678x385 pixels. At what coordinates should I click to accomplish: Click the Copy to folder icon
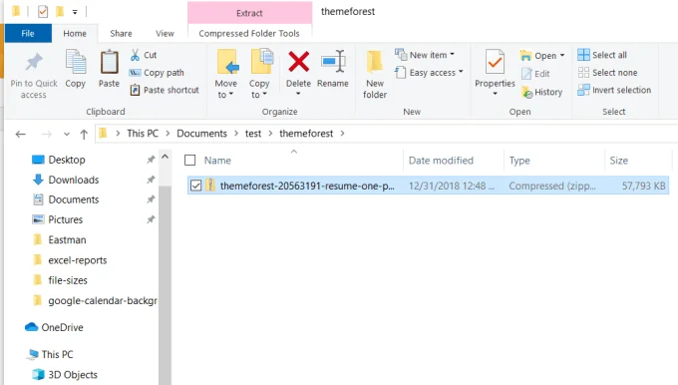[x=261, y=62]
